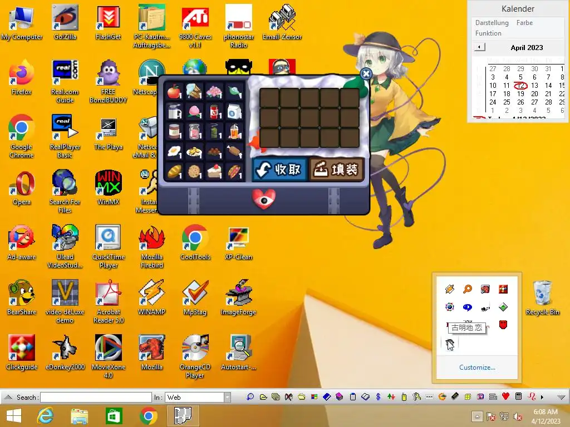Select the pink flower bouquet item
This screenshot has width=570, height=427.
coord(214,91)
